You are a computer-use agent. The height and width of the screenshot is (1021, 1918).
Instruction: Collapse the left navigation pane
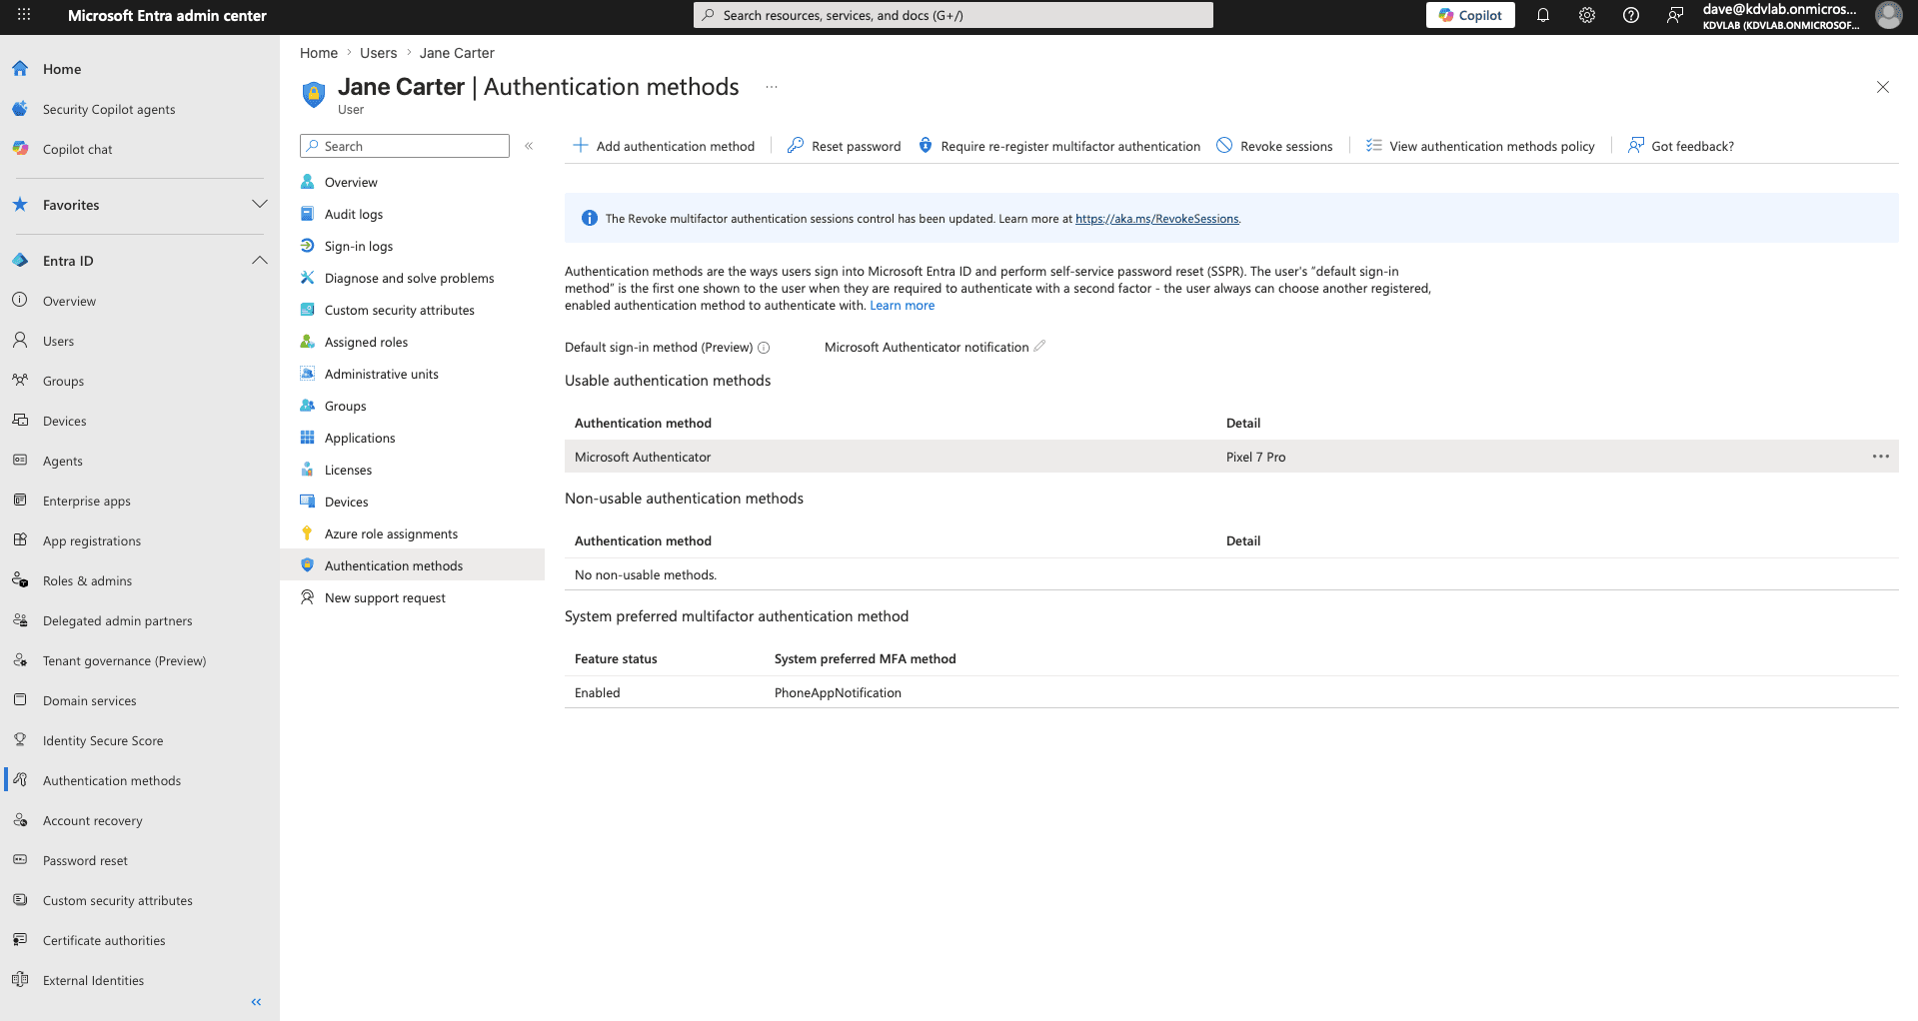pyautogui.click(x=256, y=1002)
